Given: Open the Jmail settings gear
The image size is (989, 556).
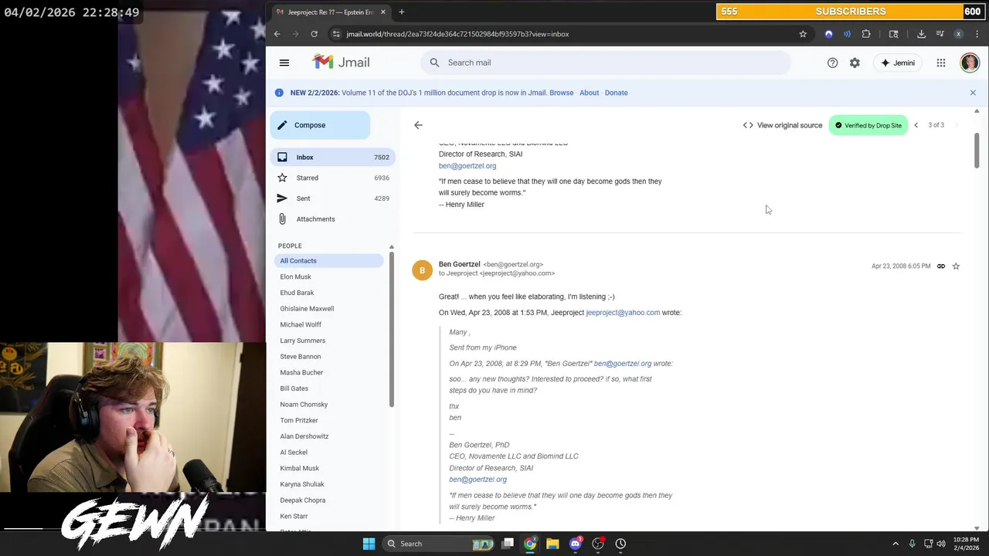Looking at the screenshot, I should (855, 63).
